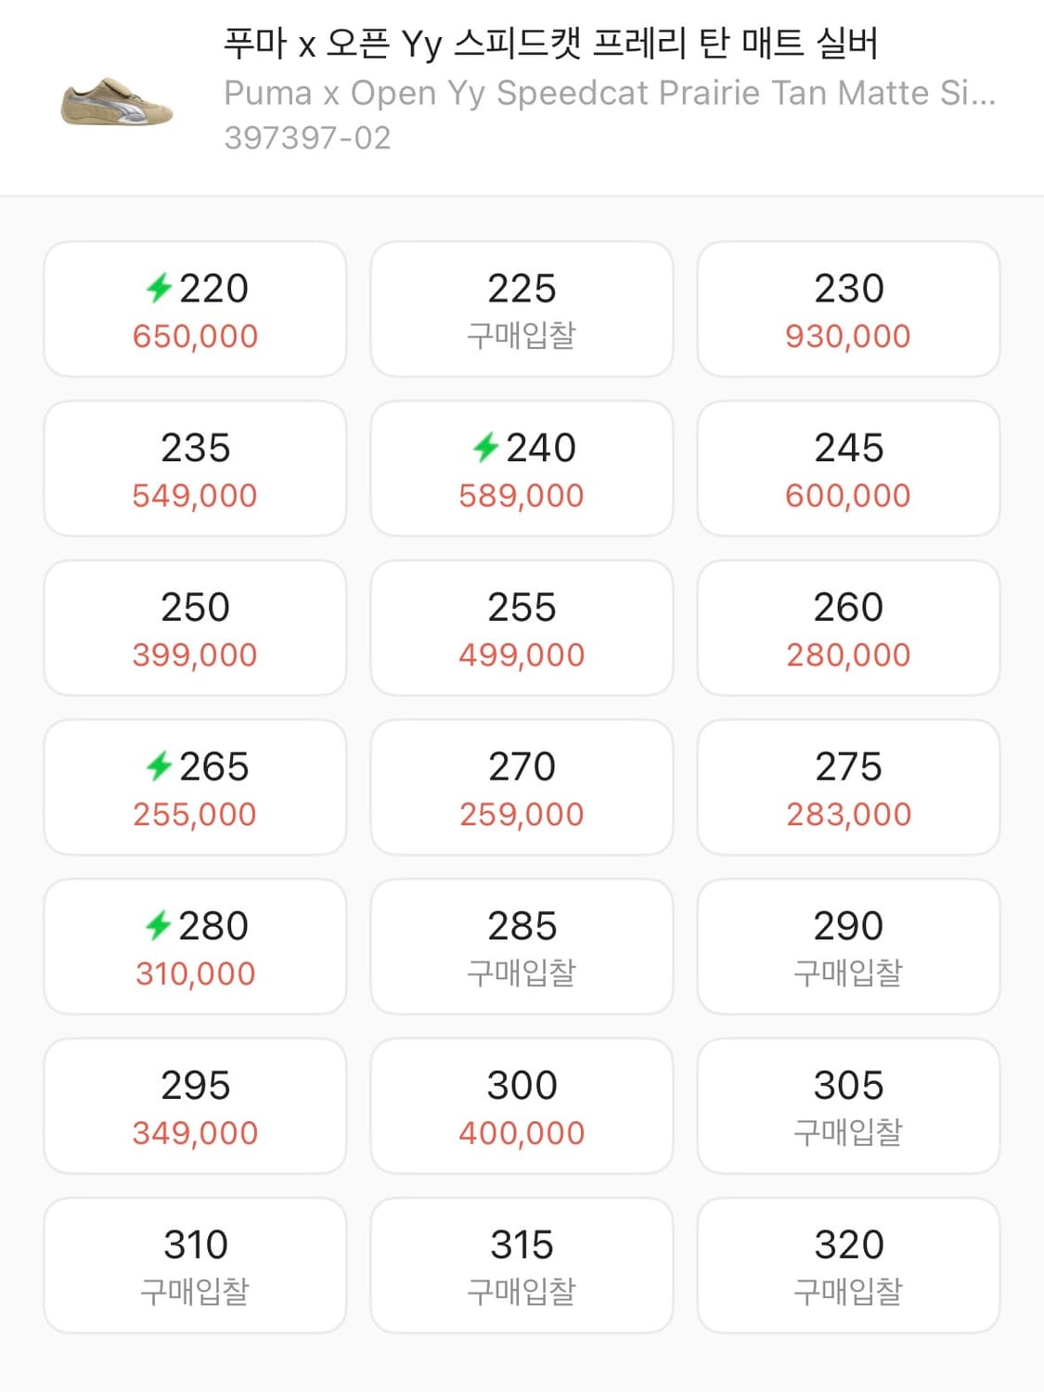Select size 280 priced 310,000

pos(195,947)
